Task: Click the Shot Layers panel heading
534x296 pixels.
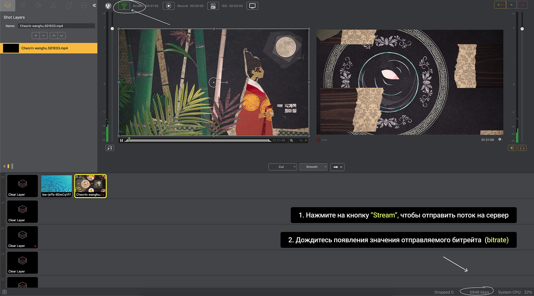Action: pyautogui.click(x=14, y=17)
